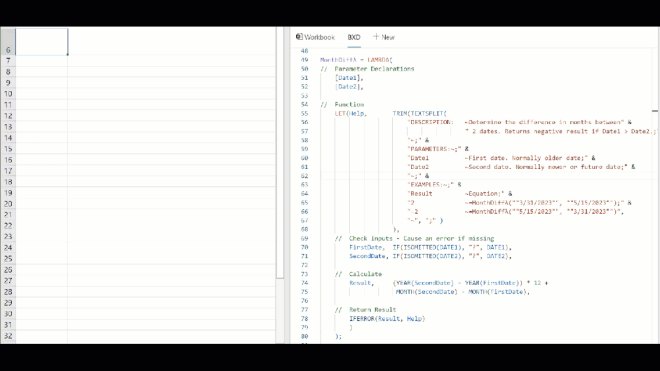Click line number 62 in editor
The width and height of the screenshot is (660, 371).
point(305,176)
